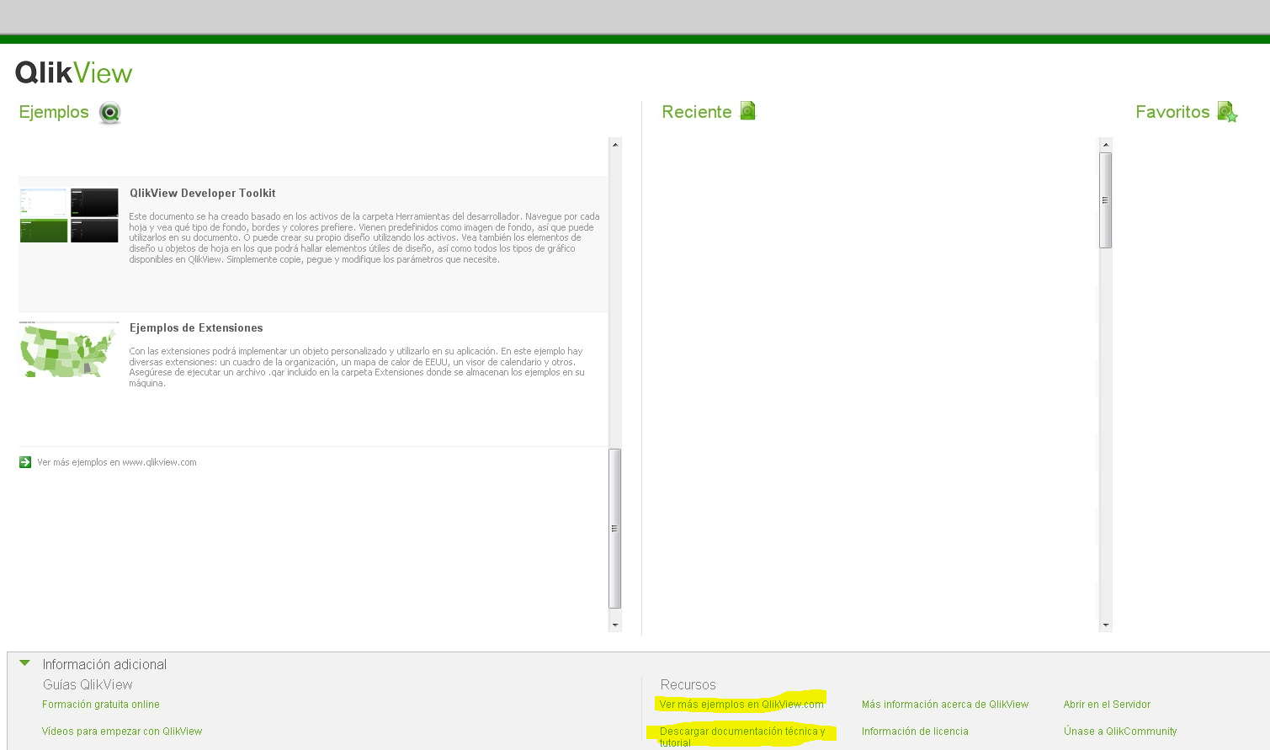The width and height of the screenshot is (1270, 750).
Task: Open the Ejemplos section heading
Action: pyautogui.click(x=54, y=112)
